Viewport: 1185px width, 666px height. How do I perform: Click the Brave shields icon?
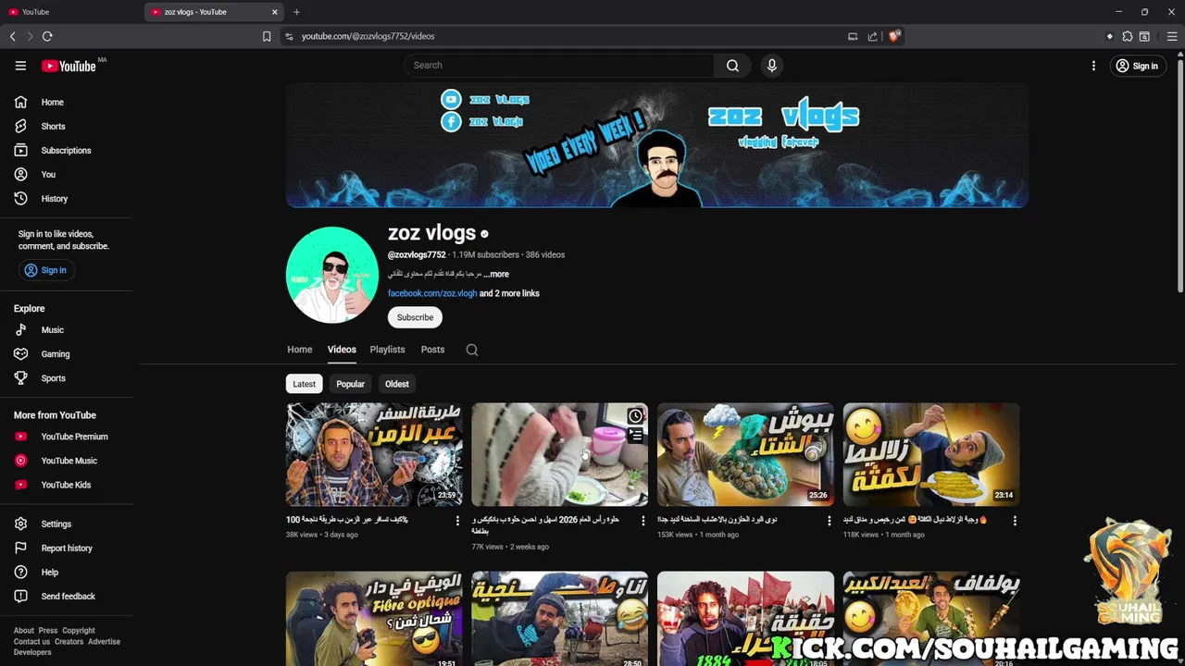(893, 36)
